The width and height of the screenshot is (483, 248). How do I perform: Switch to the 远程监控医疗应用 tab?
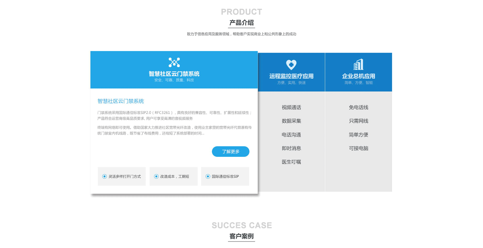point(291,72)
